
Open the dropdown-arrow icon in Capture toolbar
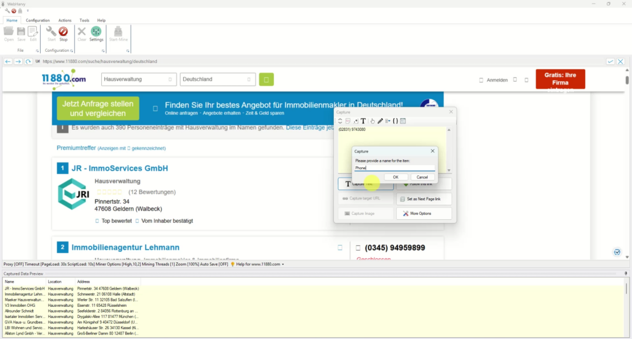(x=388, y=121)
